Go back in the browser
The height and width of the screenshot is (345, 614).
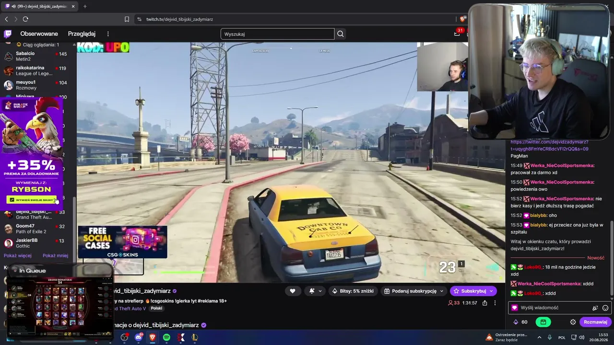6,19
